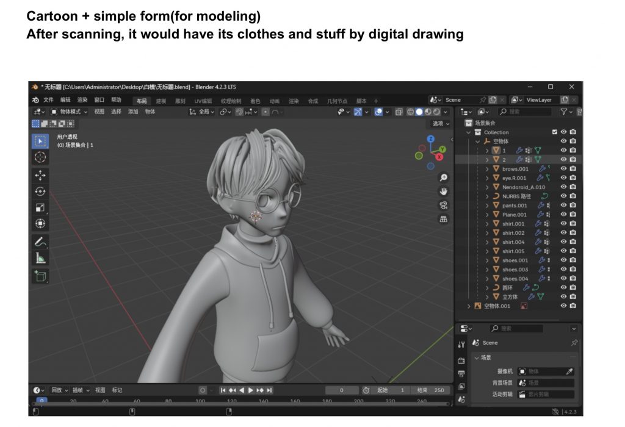Expand the brows.001 tree item
Screen dimensions: 625x427
487,169
